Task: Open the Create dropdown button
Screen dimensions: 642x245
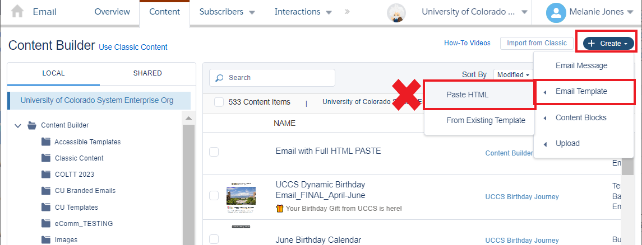Action: 608,43
